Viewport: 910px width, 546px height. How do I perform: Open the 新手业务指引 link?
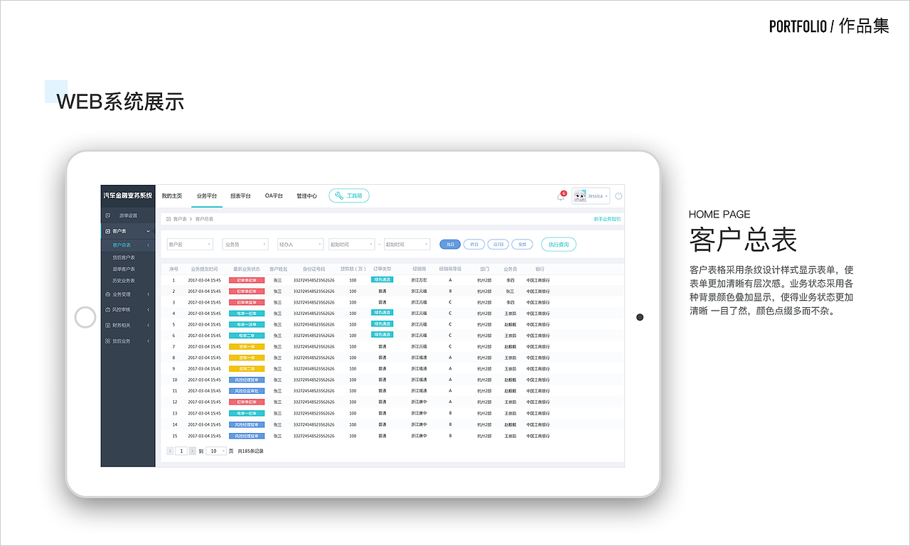(x=607, y=219)
